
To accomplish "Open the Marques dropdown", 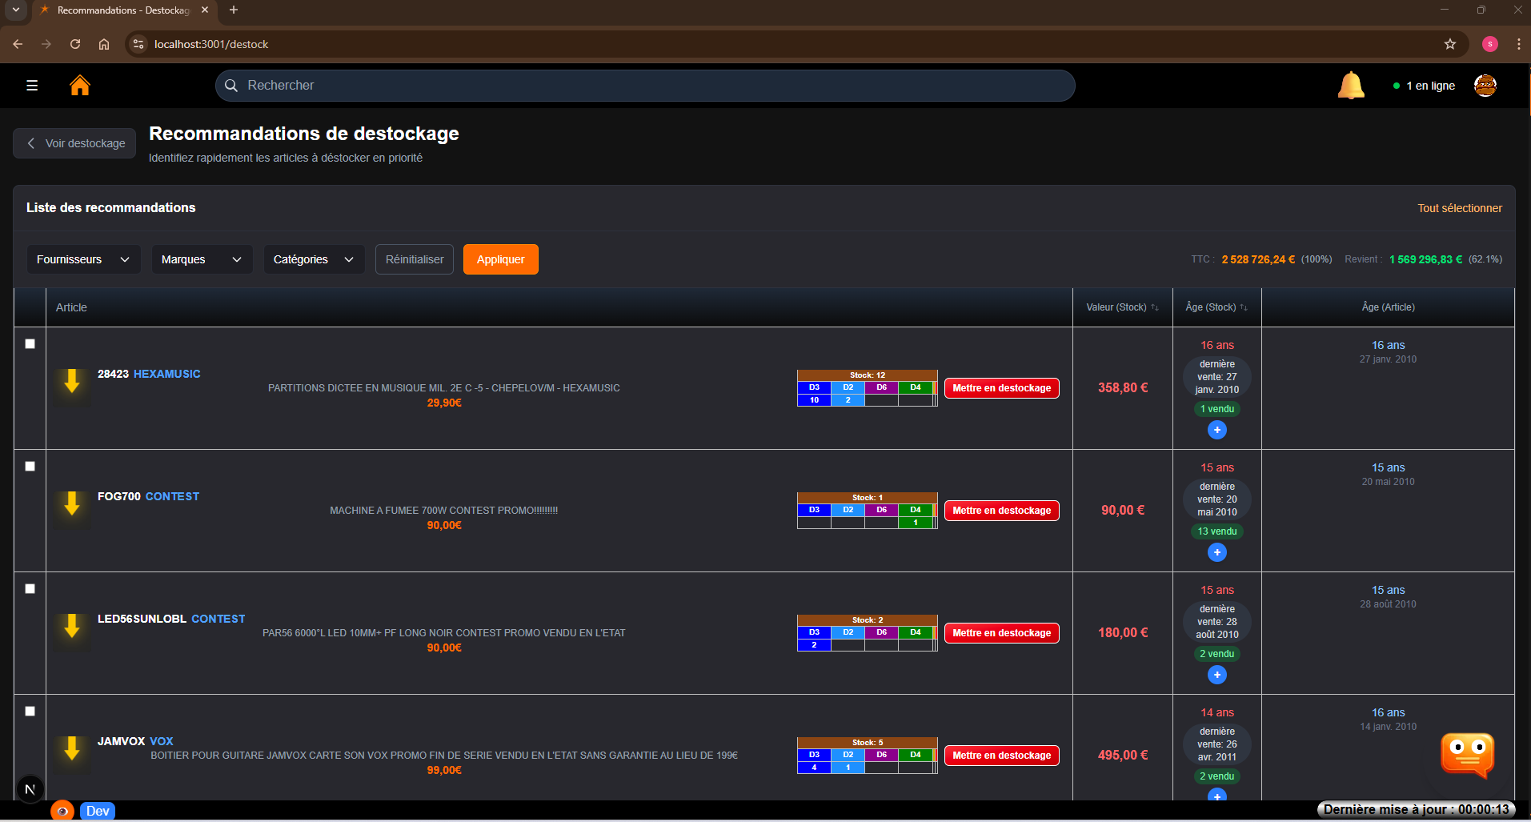I will [x=201, y=259].
